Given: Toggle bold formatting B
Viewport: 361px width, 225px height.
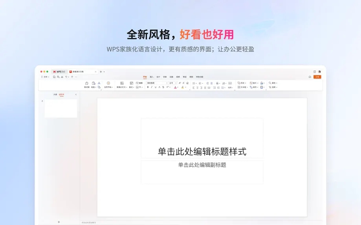Looking at the screenshot, I should 148,87.
